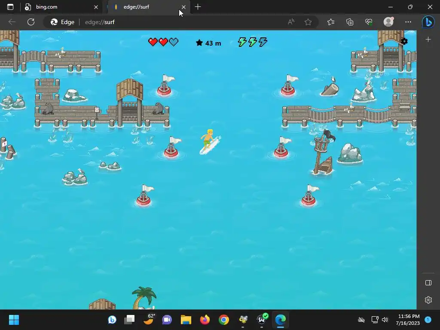Image resolution: width=440 pixels, height=330 pixels.
Task: Minimize the Edge window
Action: pos(391,7)
